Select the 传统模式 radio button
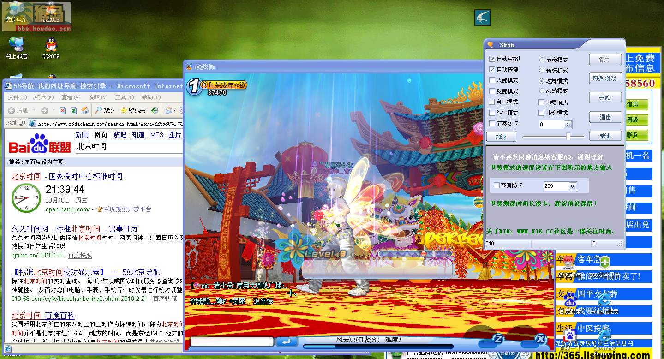Screen dimensions: 664x359 542,70
